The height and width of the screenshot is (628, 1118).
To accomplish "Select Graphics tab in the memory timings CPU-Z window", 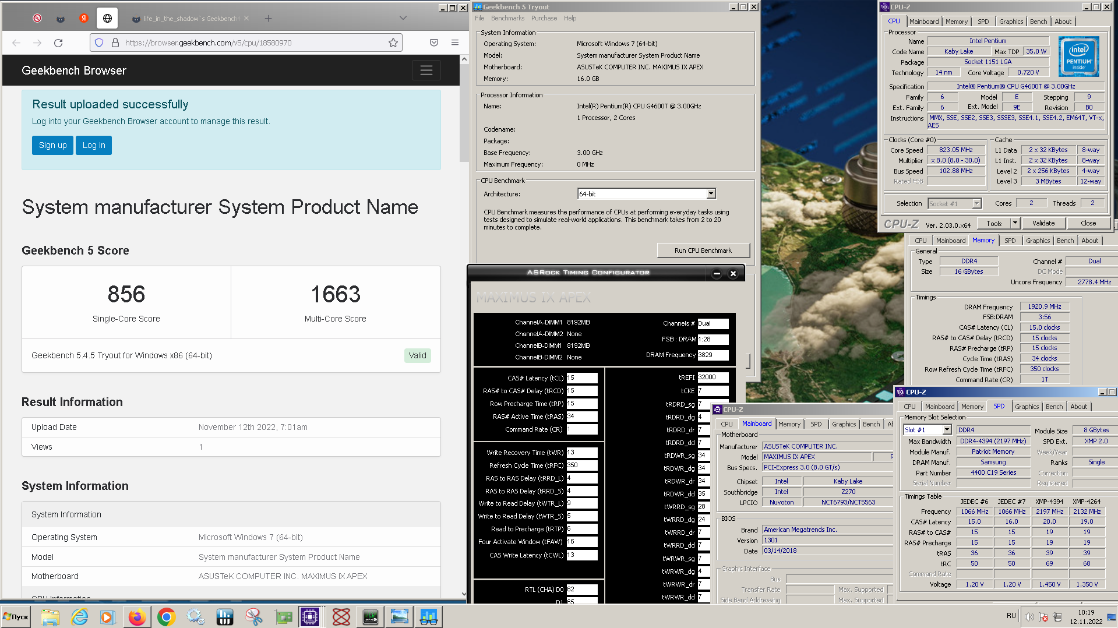I will tap(1038, 241).
